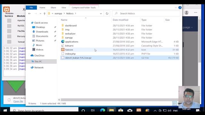Viewport: 205px width, 115px height.
Task: Toggle Apache service checkbox in XAMPP
Action: click(9, 20)
